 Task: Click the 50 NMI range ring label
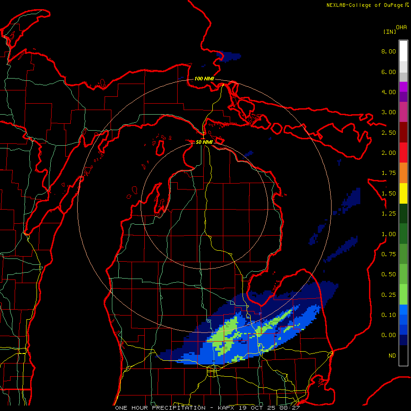pos(204,142)
